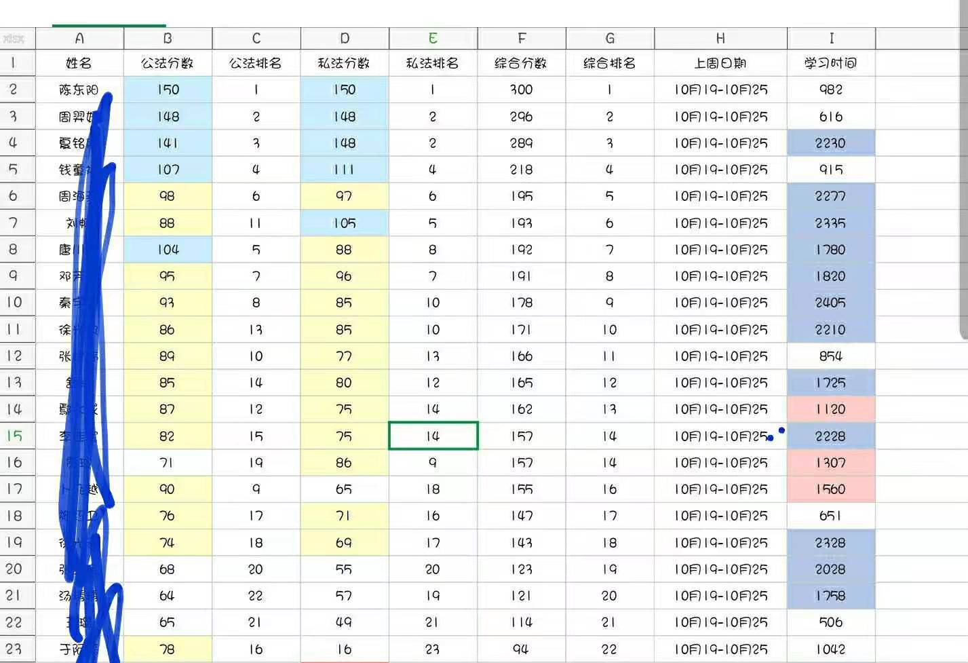
Task: Click the 姓名 header cell
Action: pos(79,63)
